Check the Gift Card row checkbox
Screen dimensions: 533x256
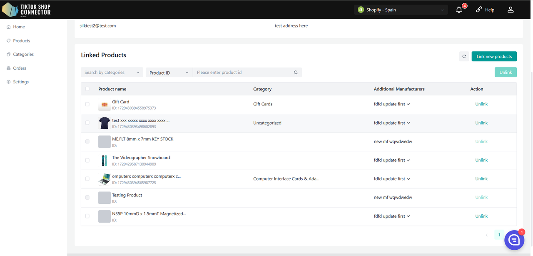pos(87,104)
